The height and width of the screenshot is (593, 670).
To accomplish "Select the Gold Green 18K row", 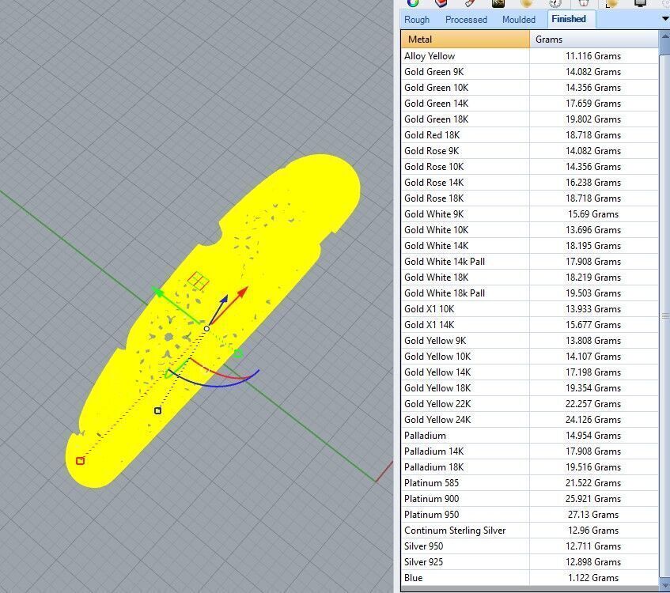I will coord(530,119).
